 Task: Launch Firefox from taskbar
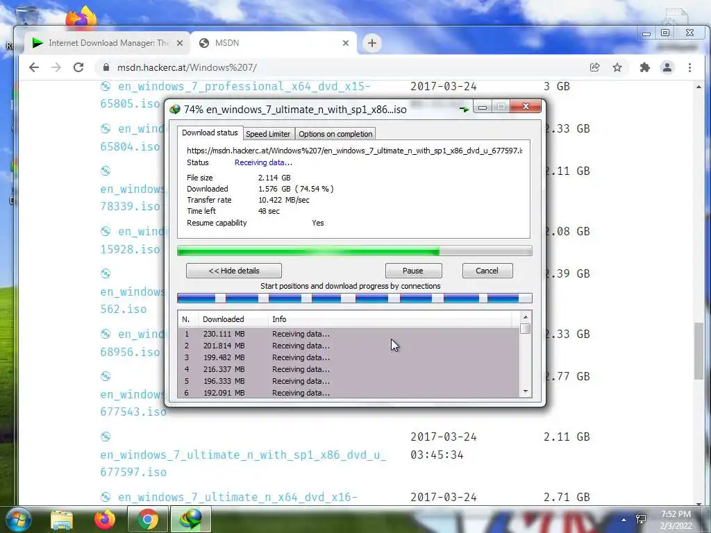point(105,519)
